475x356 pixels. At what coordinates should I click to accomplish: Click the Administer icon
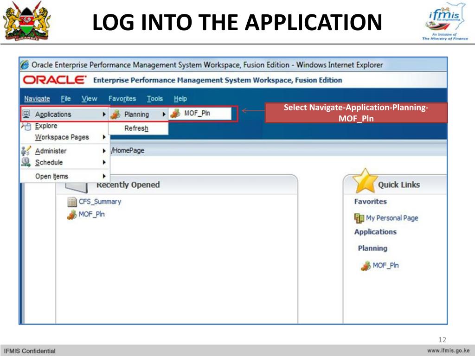click(x=26, y=151)
